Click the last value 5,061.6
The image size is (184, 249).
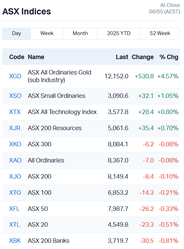click(x=118, y=128)
